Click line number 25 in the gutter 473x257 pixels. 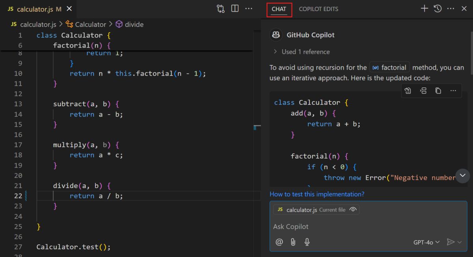[x=18, y=227]
